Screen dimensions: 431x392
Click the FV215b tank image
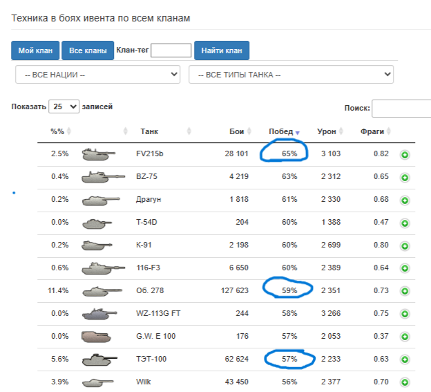pyautogui.click(x=99, y=153)
